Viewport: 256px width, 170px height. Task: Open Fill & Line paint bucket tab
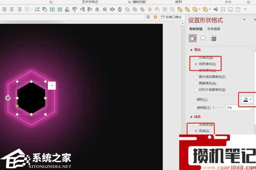click(193, 38)
